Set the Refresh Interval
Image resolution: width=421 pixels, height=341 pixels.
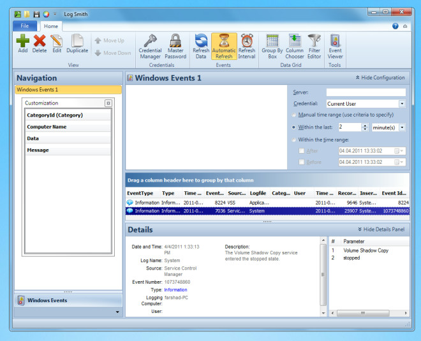pyautogui.click(x=247, y=47)
